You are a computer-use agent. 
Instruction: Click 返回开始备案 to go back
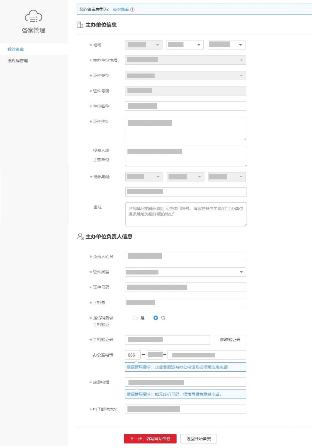point(198,439)
